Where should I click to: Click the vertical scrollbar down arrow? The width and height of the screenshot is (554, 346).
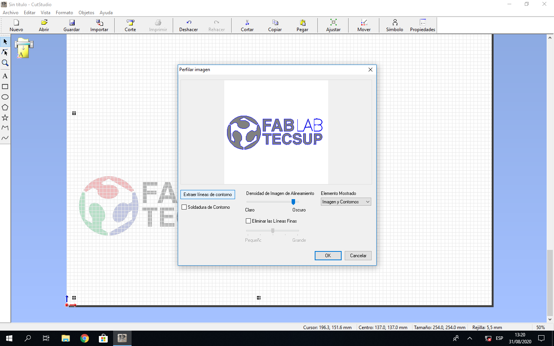(550, 319)
